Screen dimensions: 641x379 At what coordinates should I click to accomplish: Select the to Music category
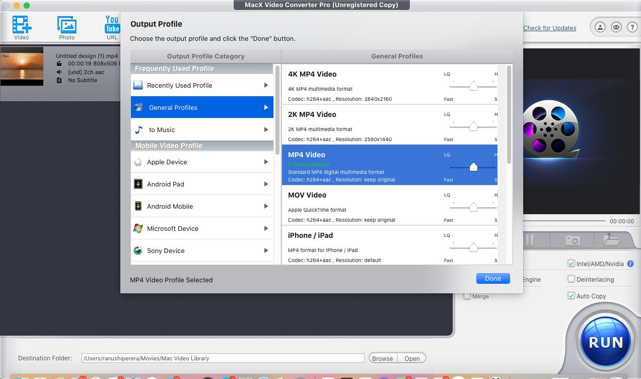(202, 130)
